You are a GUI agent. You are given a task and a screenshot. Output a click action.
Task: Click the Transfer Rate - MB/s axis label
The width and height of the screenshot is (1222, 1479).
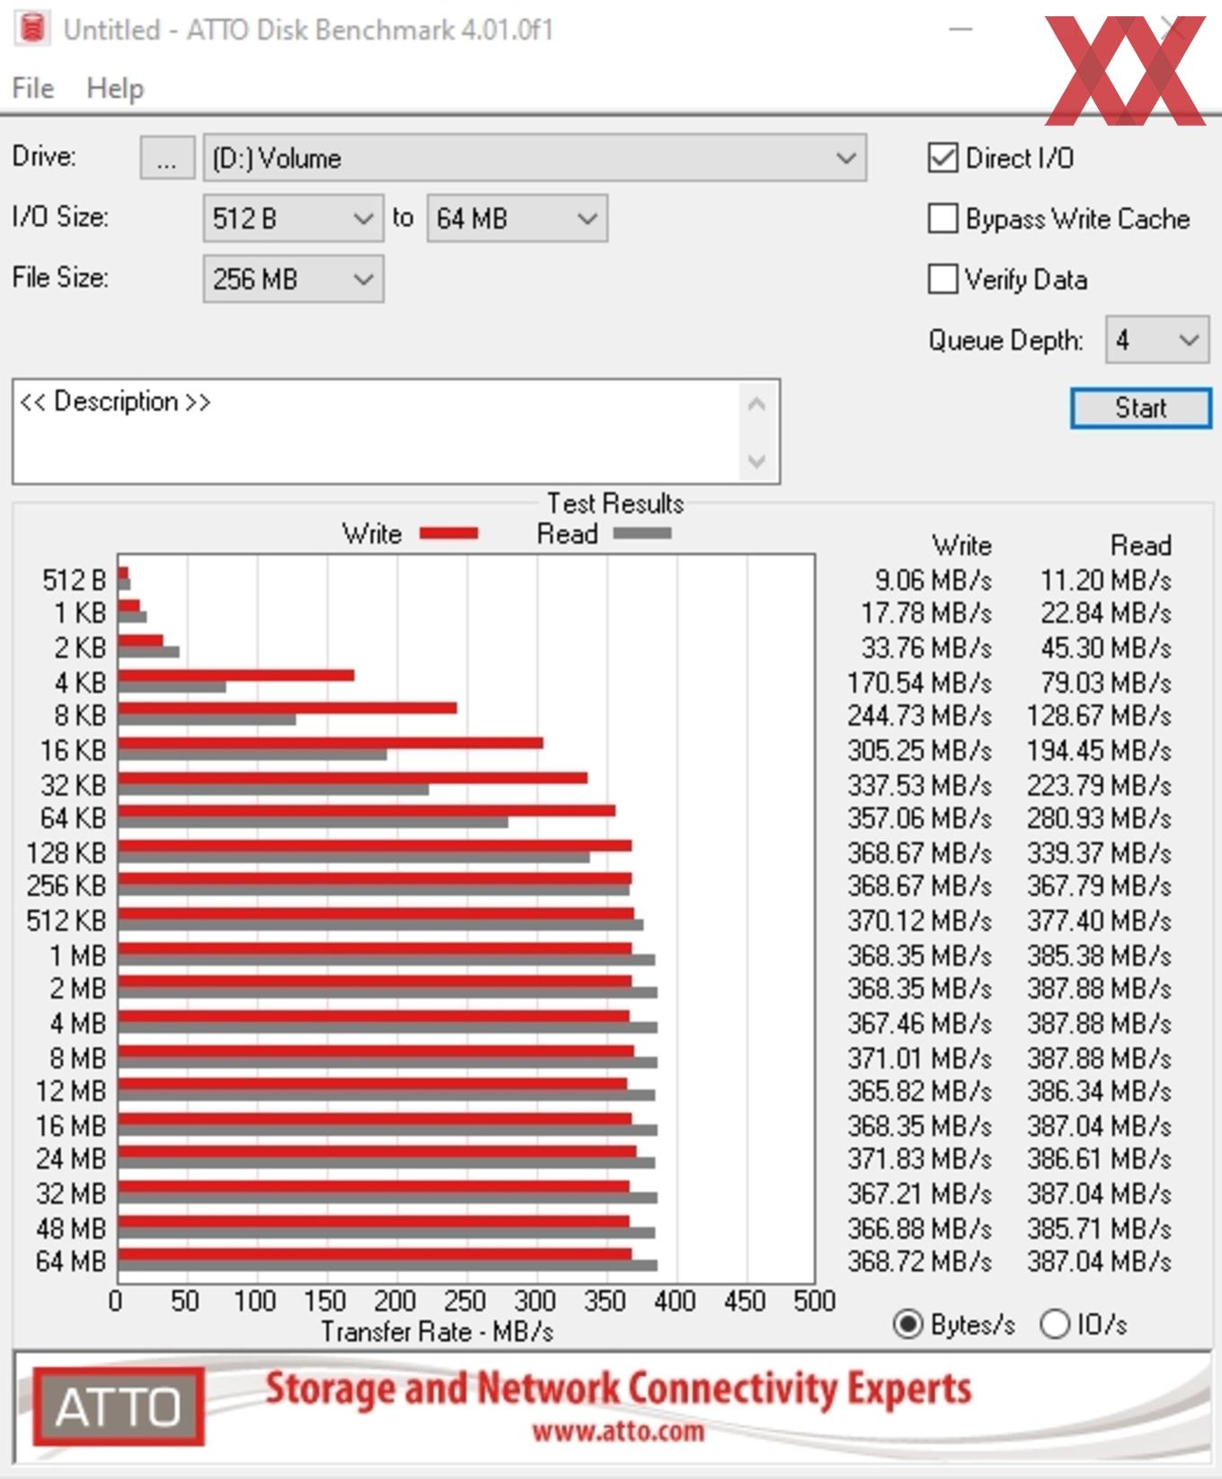pos(437,1332)
